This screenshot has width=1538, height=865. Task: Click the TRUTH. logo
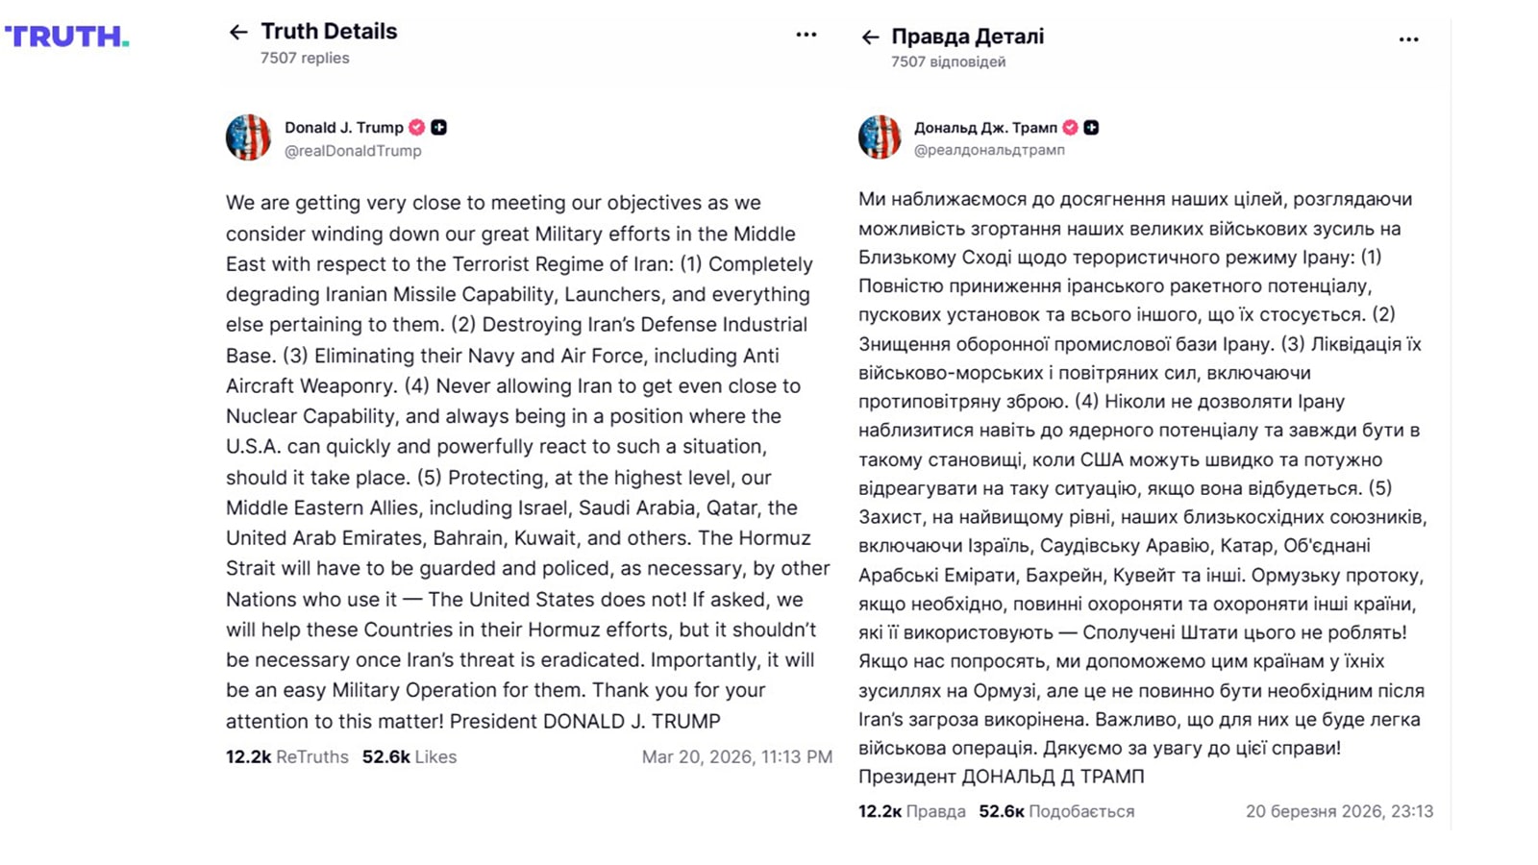click(66, 37)
